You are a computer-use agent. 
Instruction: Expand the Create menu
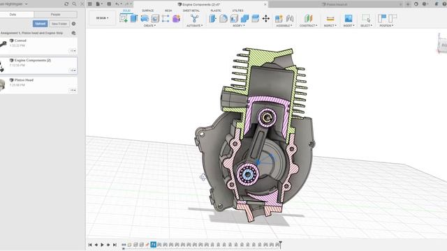(149, 26)
